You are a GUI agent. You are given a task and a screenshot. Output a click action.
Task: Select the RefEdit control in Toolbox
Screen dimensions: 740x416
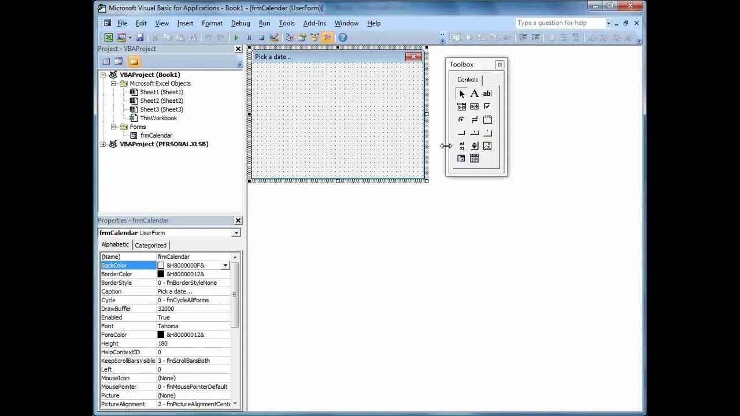click(461, 158)
